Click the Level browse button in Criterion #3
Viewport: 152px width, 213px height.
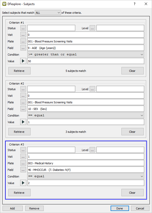[92, 150]
